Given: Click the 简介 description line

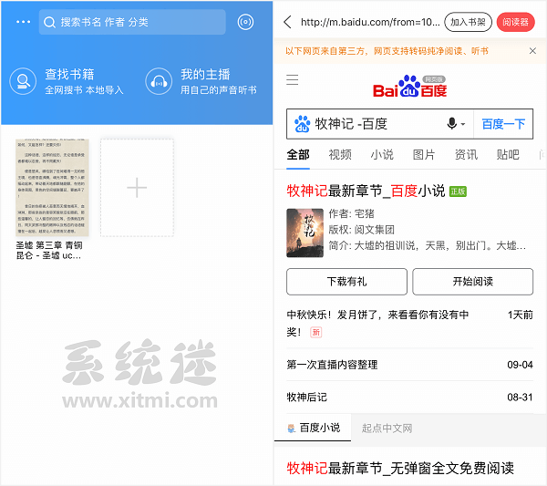Looking at the screenshot, I should [427, 245].
